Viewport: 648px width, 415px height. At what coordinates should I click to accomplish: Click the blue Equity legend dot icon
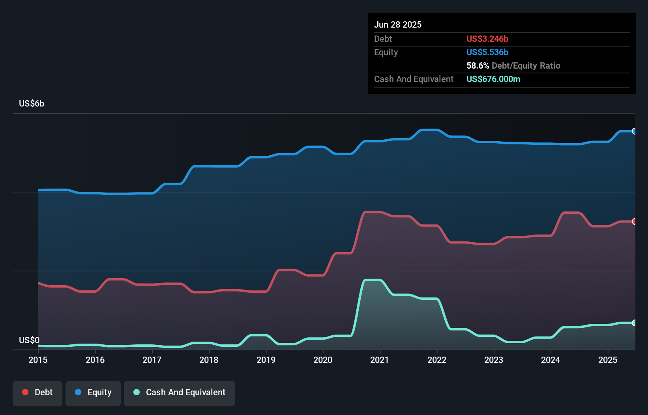78,392
